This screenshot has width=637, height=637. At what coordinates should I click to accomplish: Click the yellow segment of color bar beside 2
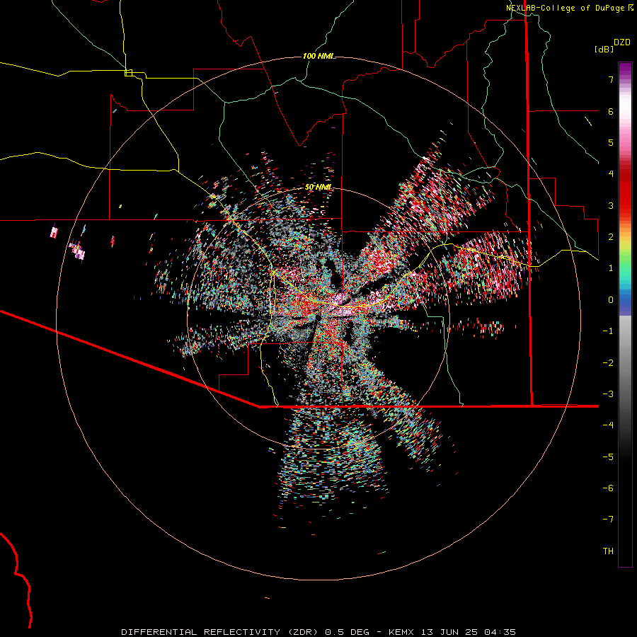tap(625, 240)
